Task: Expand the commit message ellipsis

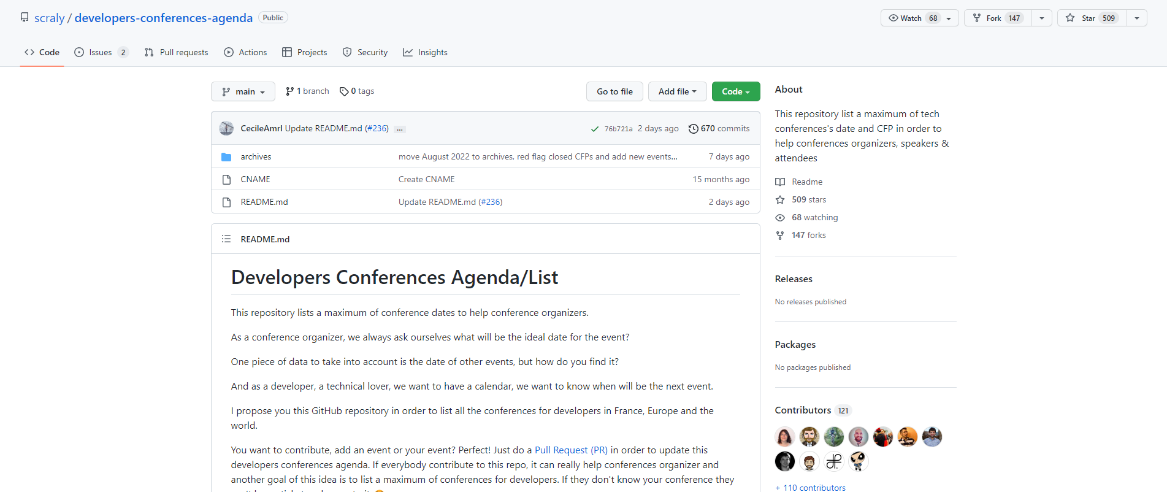Action: pos(400,129)
